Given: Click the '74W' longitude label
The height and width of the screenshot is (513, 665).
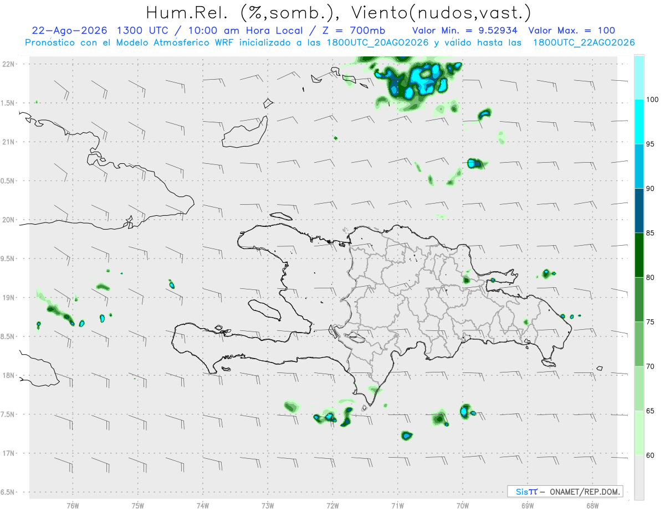Looking at the screenshot, I should 203,505.
